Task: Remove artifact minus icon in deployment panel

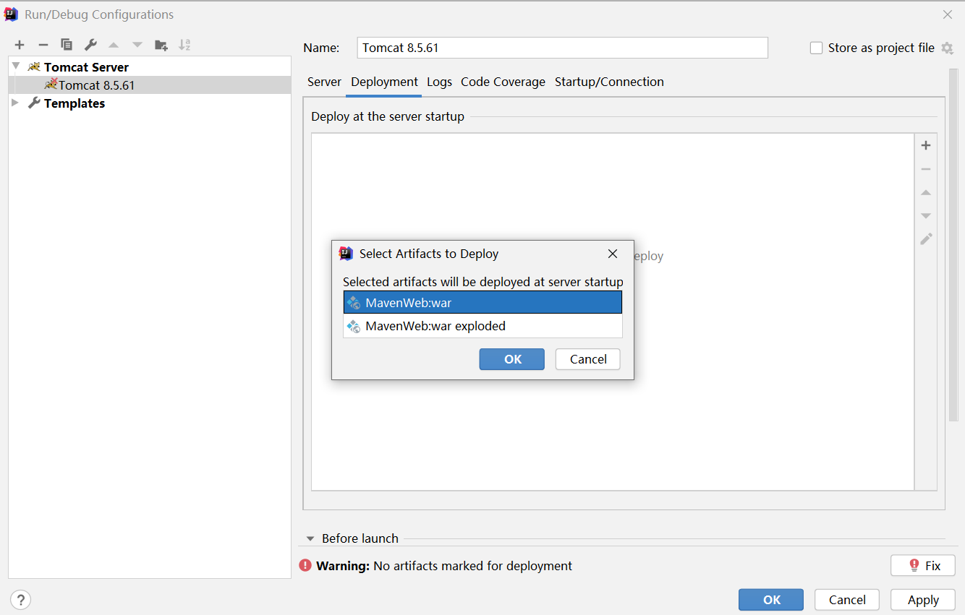Action: tap(926, 169)
